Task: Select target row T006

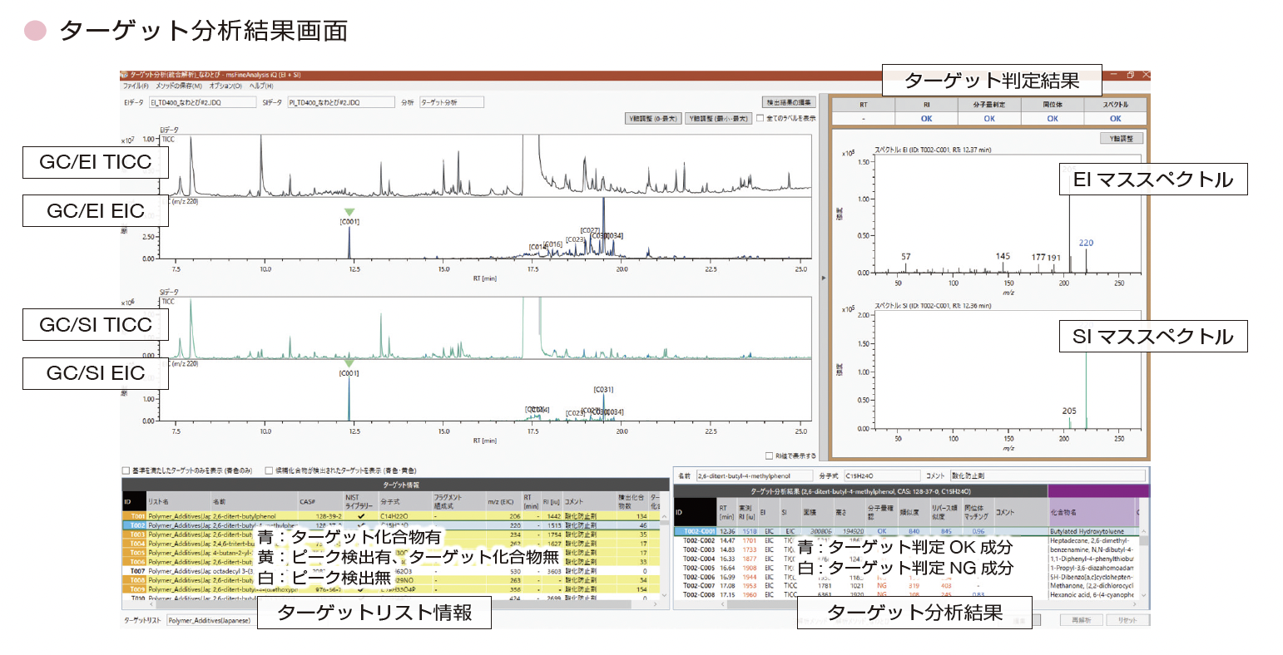Action: pyautogui.click(x=390, y=562)
